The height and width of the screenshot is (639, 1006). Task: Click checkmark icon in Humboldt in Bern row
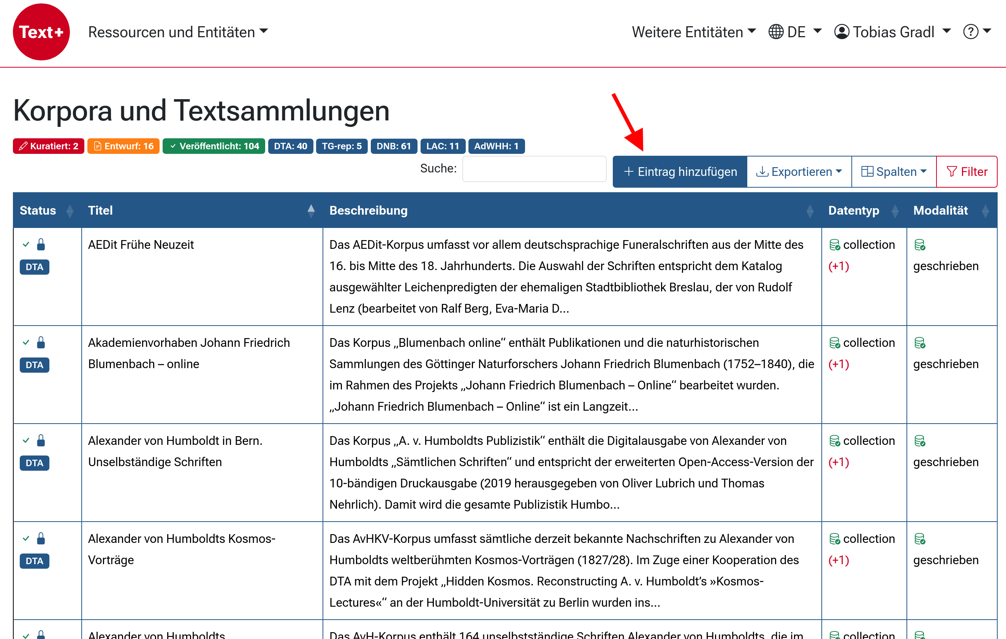[26, 441]
